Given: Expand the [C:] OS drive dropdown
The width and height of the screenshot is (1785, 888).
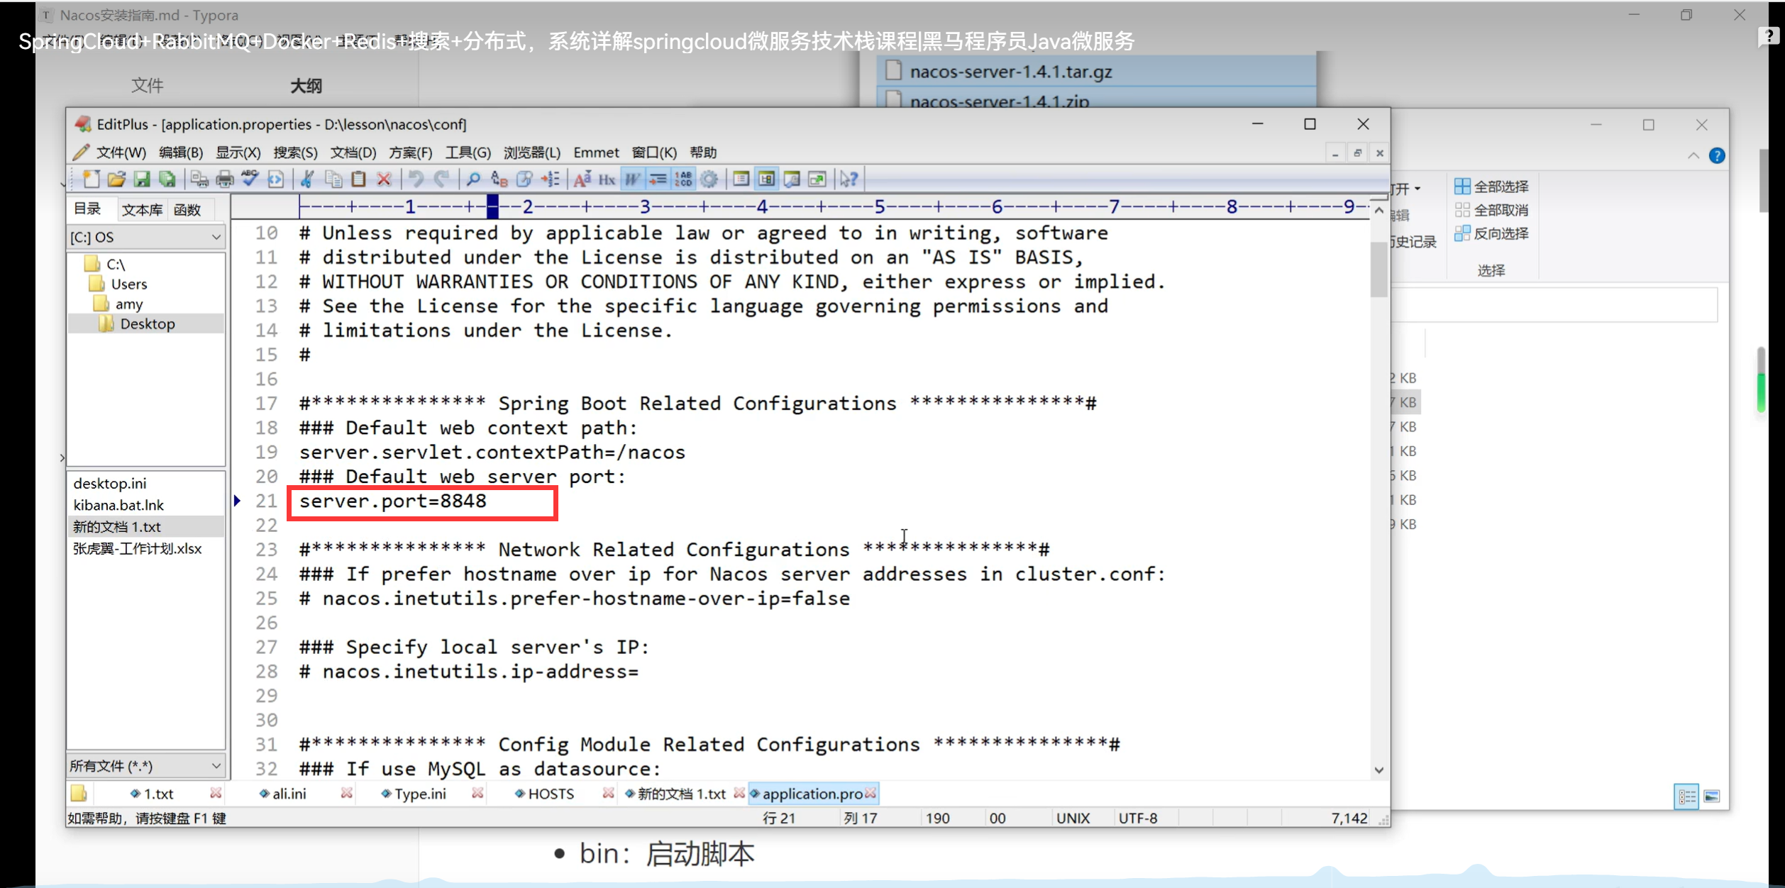Looking at the screenshot, I should coord(216,237).
